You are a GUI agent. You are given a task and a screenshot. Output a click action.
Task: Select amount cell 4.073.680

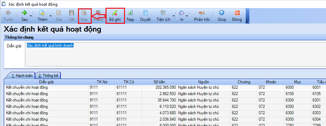pos(159,113)
